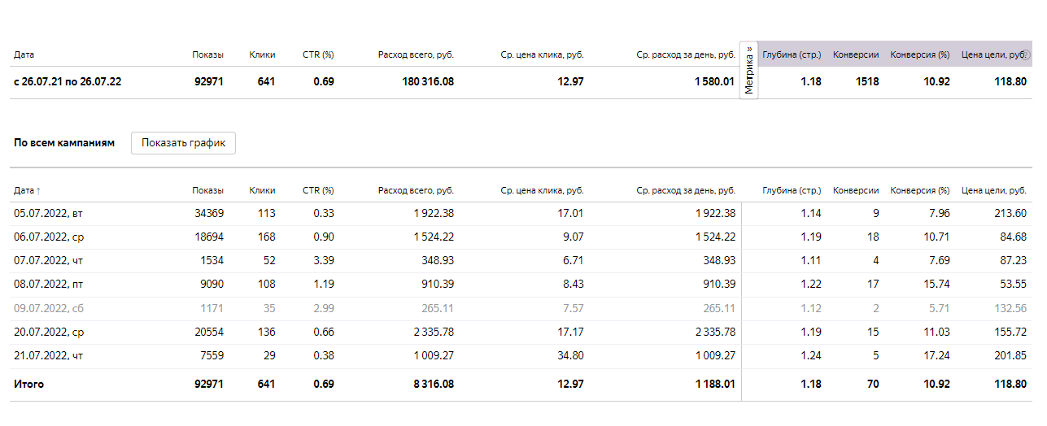Viewport: 1047px width, 426px height.
Task: Sort lower table by Конверсия (%) header
Action: [920, 190]
